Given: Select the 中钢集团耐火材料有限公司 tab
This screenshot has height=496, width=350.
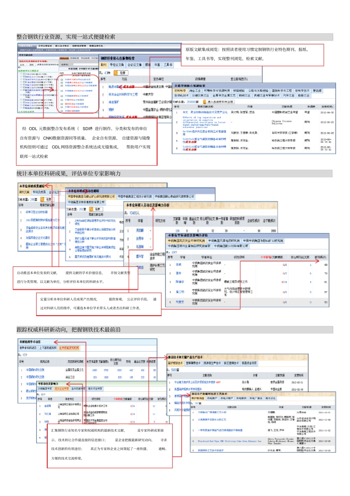Looking at the screenshot, I should pyautogui.click(x=231, y=246).
